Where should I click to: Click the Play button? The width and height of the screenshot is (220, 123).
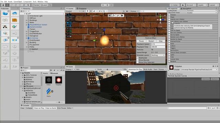(103, 5)
